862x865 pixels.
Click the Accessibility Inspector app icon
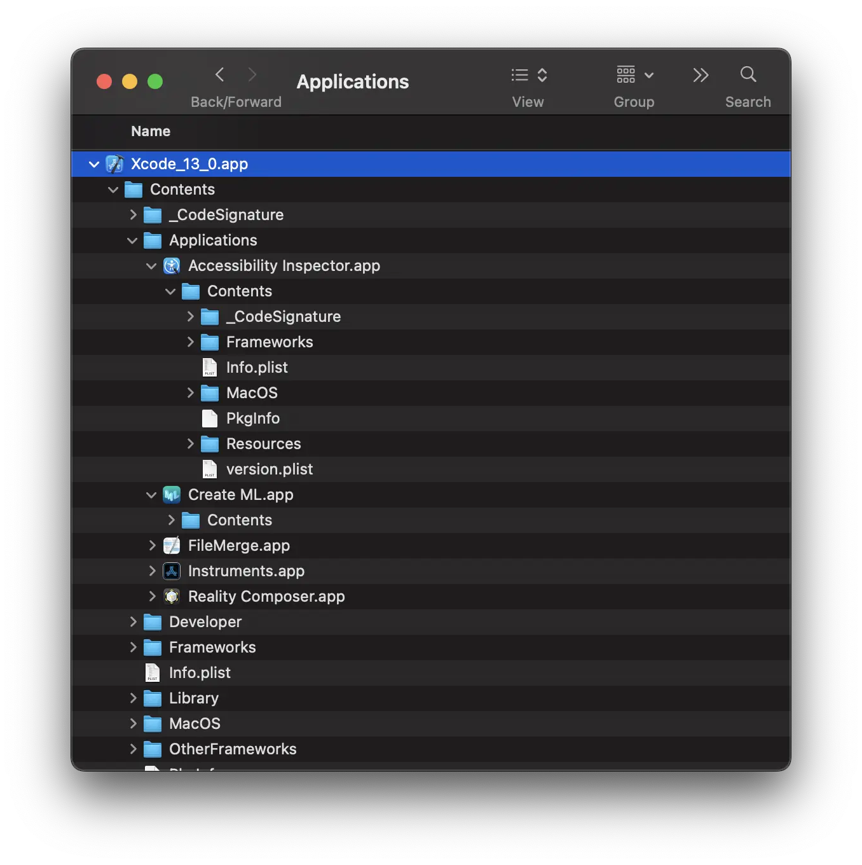(172, 266)
